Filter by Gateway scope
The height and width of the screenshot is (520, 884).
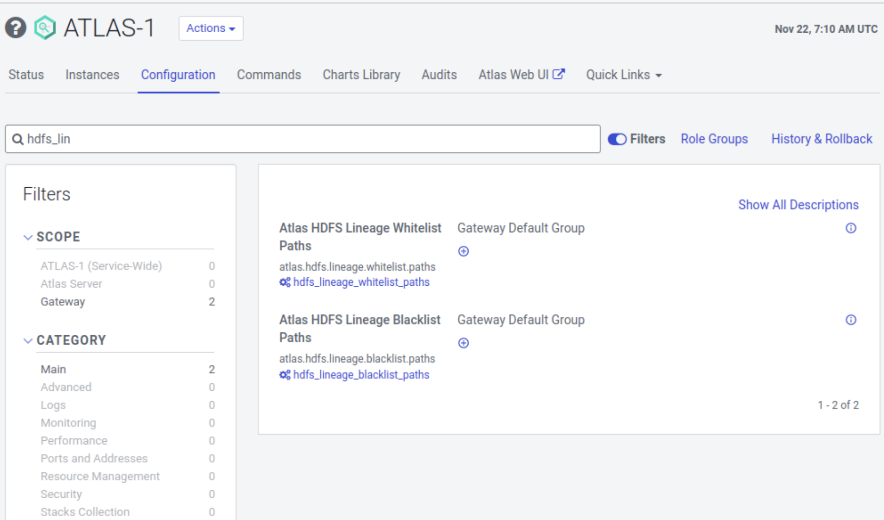pos(63,302)
